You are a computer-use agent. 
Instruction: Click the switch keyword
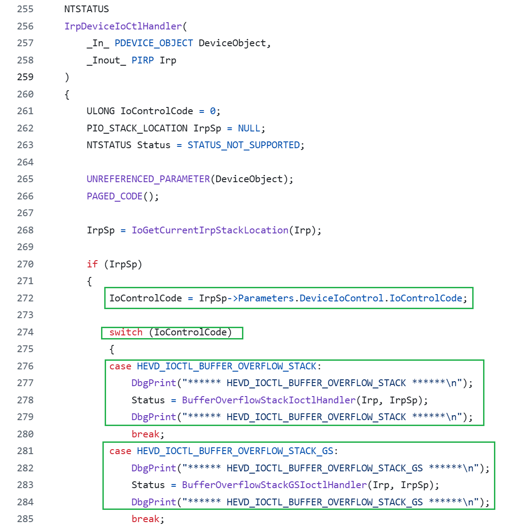pos(126,332)
